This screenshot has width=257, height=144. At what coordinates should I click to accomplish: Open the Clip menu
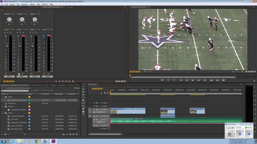click(x=18, y=4)
